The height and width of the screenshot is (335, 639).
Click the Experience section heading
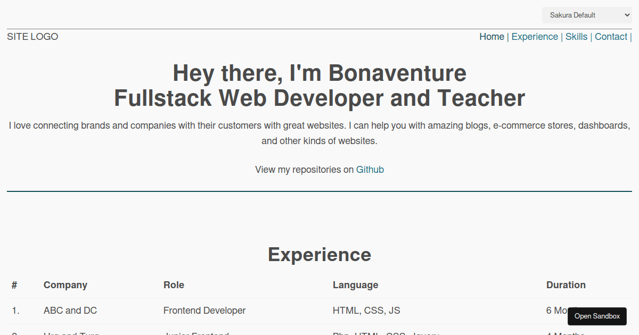click(x=319, y=255)
